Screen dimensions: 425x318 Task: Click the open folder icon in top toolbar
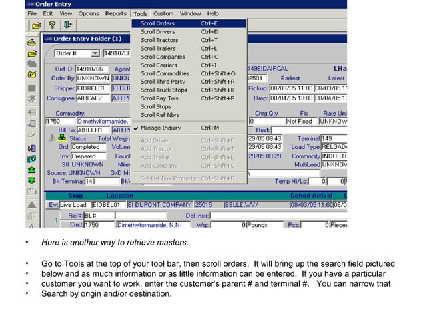37,25
